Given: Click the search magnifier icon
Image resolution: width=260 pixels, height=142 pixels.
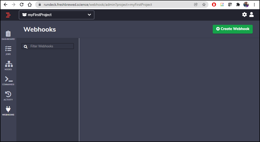Looking at the screenshot, I should click(x=26, y=47).
